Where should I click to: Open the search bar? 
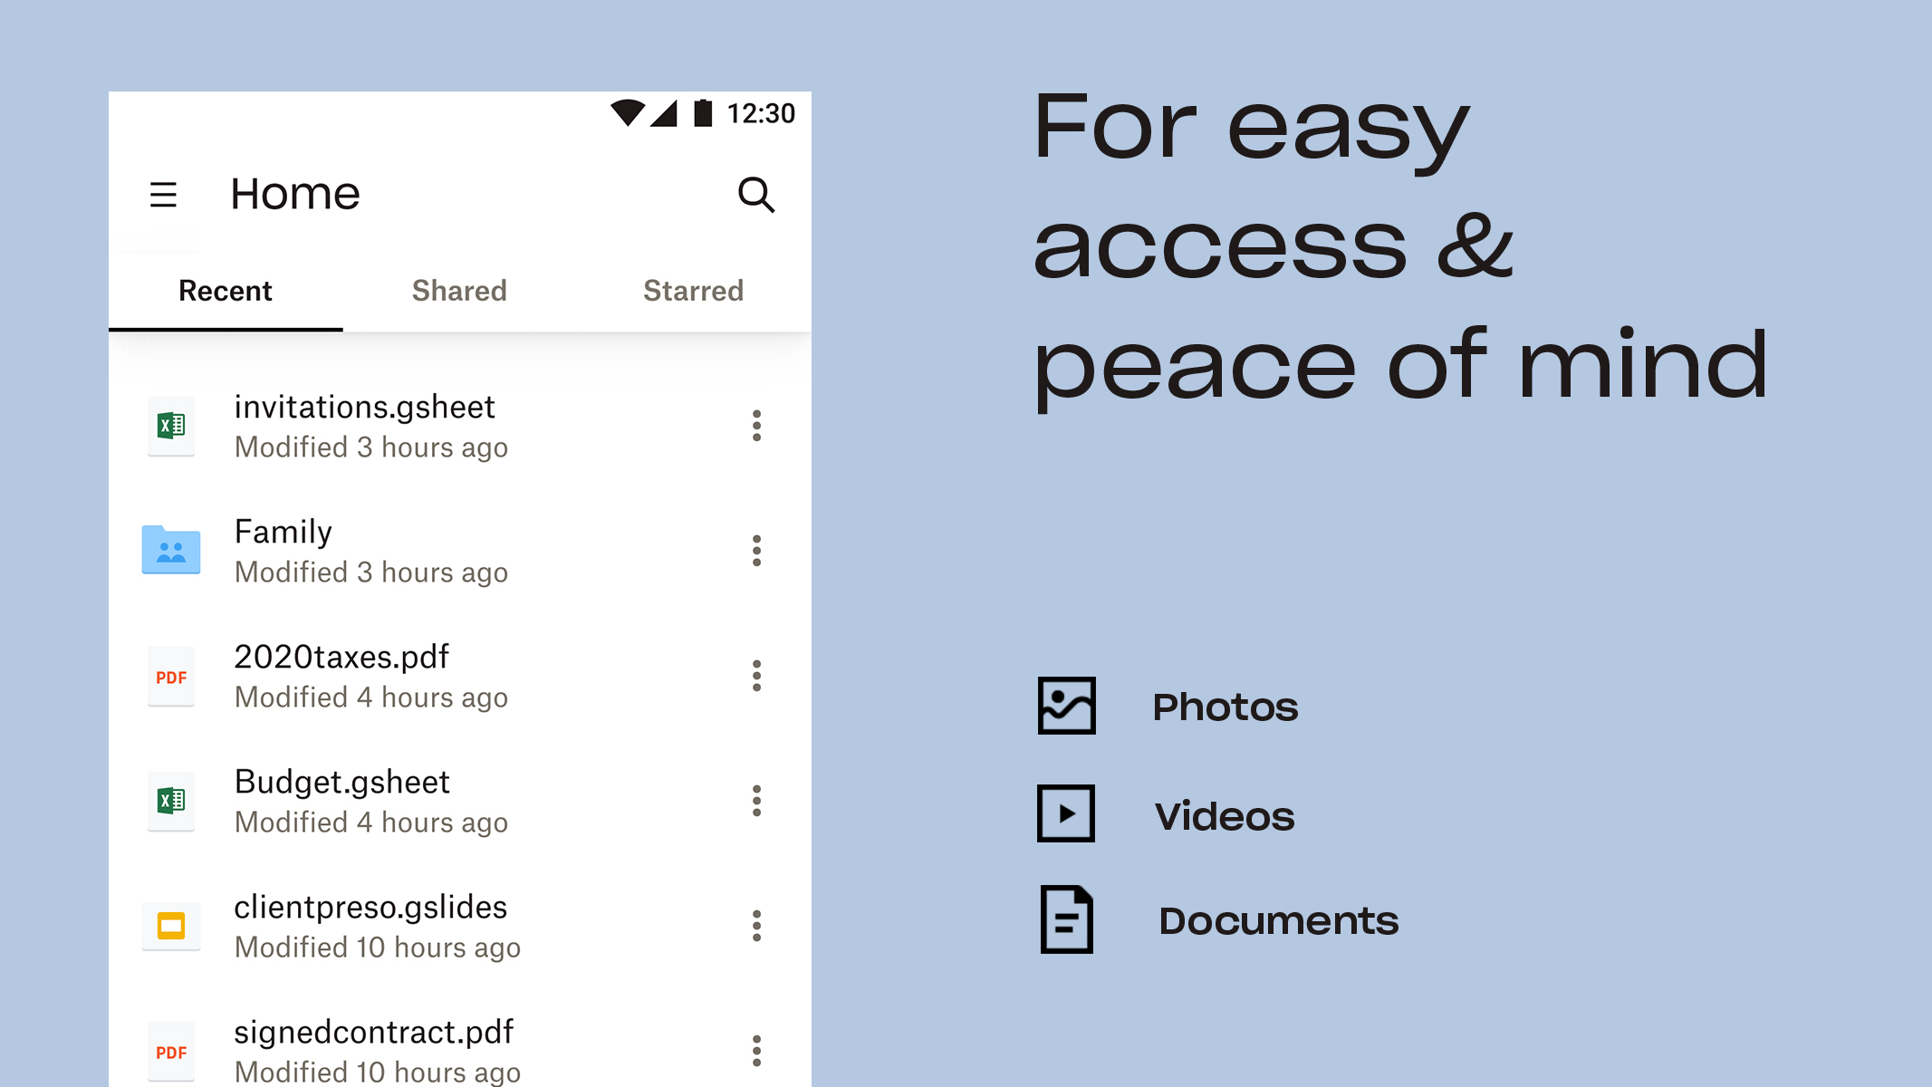point(754,194)
